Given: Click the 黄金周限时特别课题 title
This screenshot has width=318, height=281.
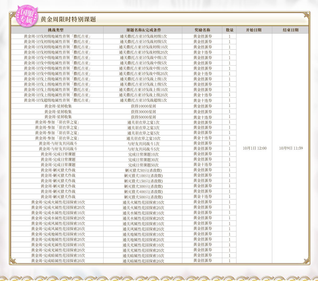Looking at the screenshot, I should pos(68,19).
